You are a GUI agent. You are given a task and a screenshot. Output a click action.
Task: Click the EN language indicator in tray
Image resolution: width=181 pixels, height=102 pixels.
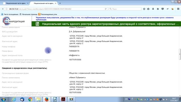(126, 99)
